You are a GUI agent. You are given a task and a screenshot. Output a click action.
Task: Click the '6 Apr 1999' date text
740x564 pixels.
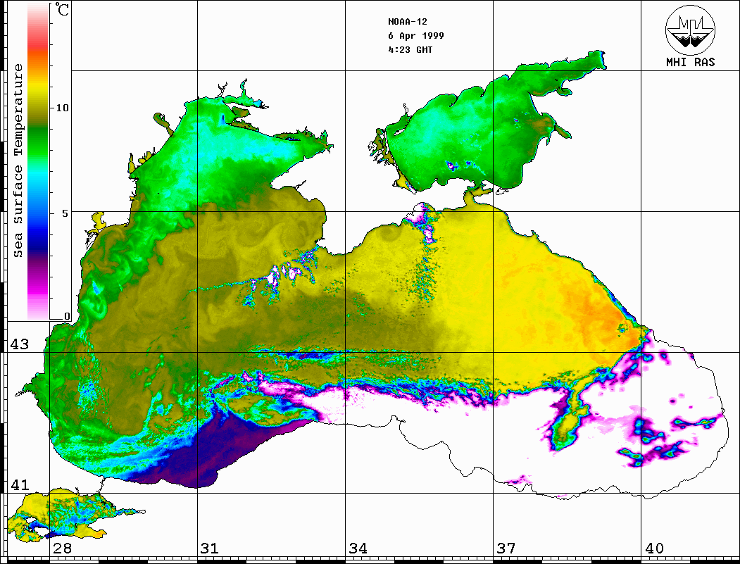tap(416, 36)
